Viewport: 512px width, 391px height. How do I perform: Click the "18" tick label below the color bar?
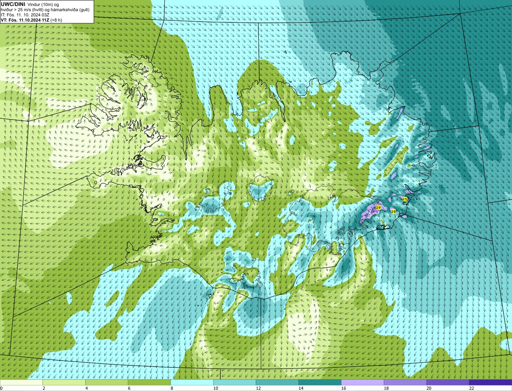click(x=386, y=388)
